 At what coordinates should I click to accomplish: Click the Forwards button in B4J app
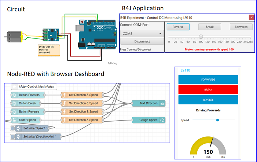point(241,27)
